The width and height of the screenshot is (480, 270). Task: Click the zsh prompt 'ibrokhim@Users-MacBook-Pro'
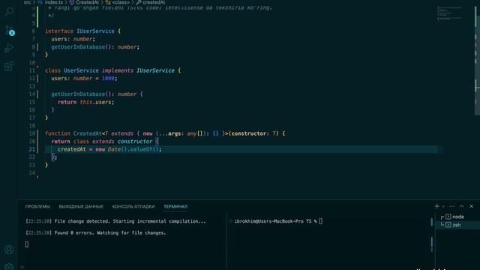click(x=268, y=221)
